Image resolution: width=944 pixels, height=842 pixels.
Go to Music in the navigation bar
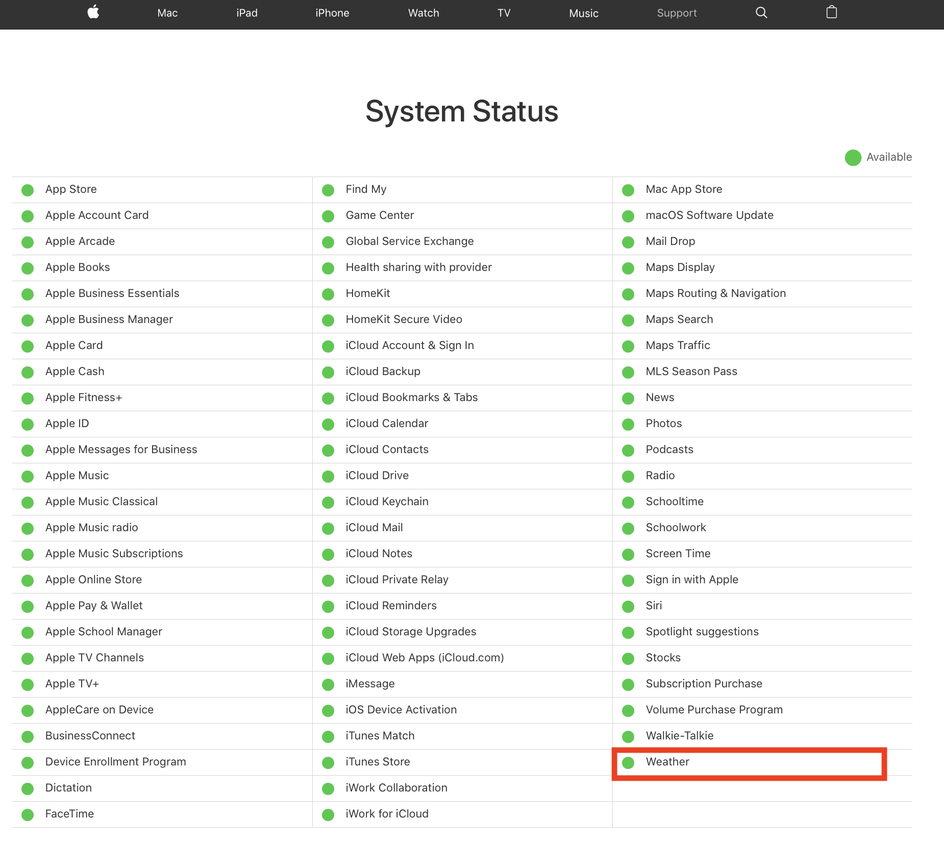[x=584, y=13]
